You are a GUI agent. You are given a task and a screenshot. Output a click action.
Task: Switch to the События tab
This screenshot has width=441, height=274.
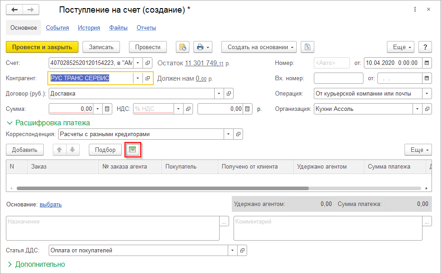click(x=57, y=27)
